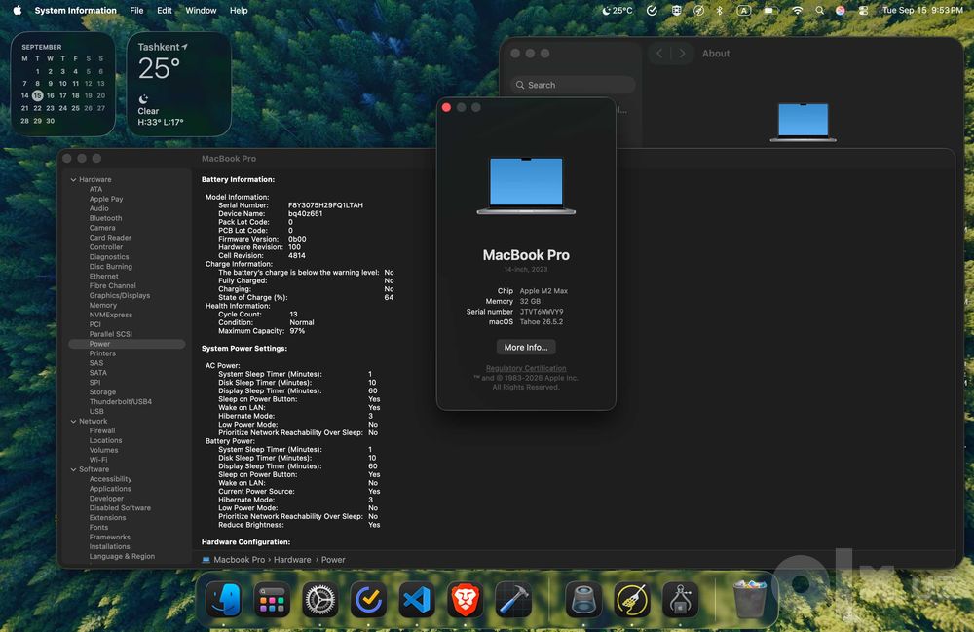Click the date and time in menu bar
The height and width of the screenshot is (632, 974).
[x=922, y=10]
